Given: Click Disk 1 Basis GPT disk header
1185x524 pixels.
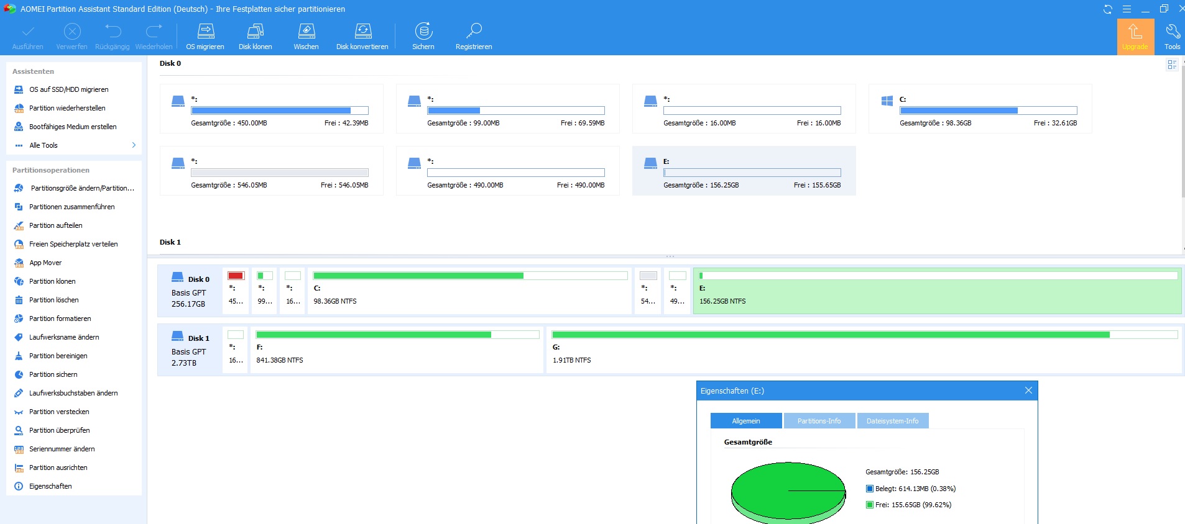Looking at the screenshot, I should (x=190, y=350).
